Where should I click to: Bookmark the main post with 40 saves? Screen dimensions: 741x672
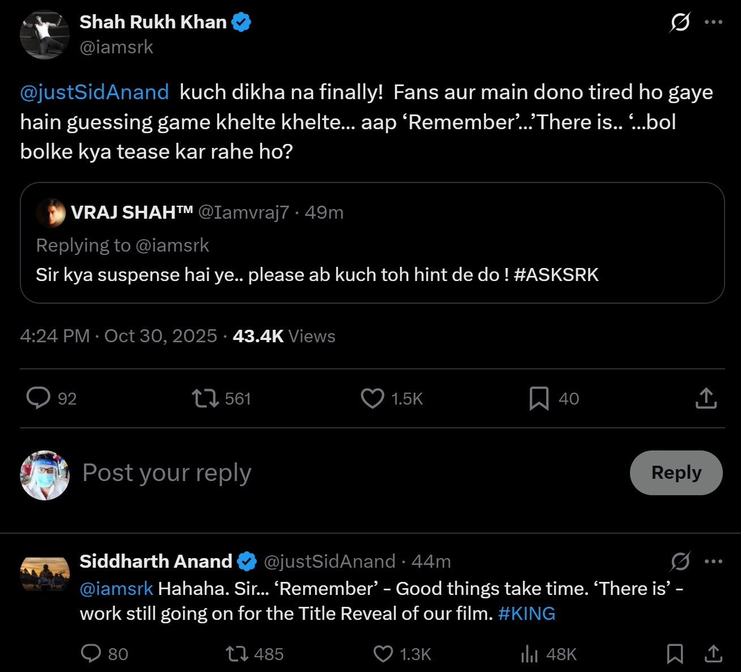(x=539, y=398)
